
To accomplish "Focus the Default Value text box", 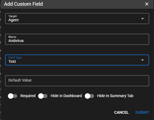I will [x=77, y=81].
